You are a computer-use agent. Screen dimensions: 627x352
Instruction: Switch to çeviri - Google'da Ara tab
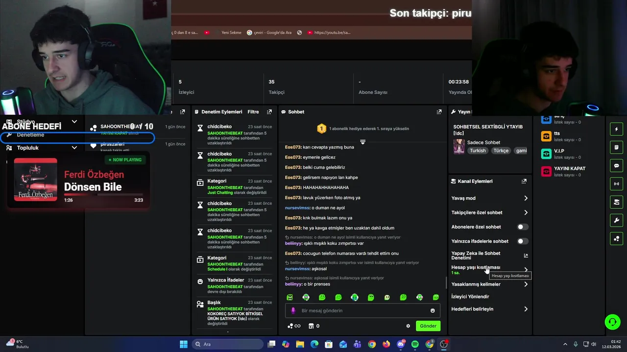[x=269, y=33]
